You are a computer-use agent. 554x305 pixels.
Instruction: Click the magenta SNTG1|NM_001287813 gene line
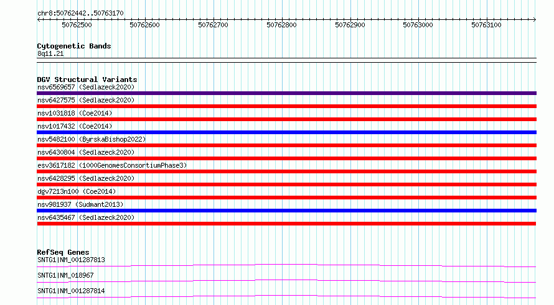point(286,265)
